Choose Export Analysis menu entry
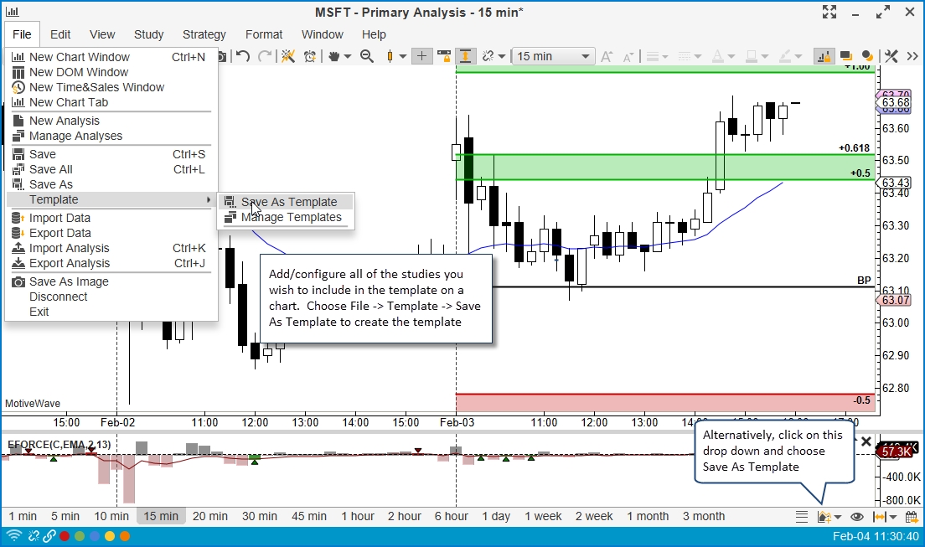This screenshot has width=925, height=547. pos(111,264)
